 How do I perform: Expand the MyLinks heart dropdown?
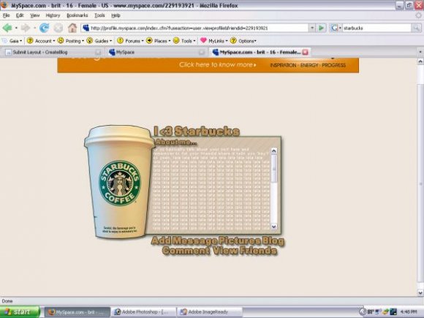[214, 41]
